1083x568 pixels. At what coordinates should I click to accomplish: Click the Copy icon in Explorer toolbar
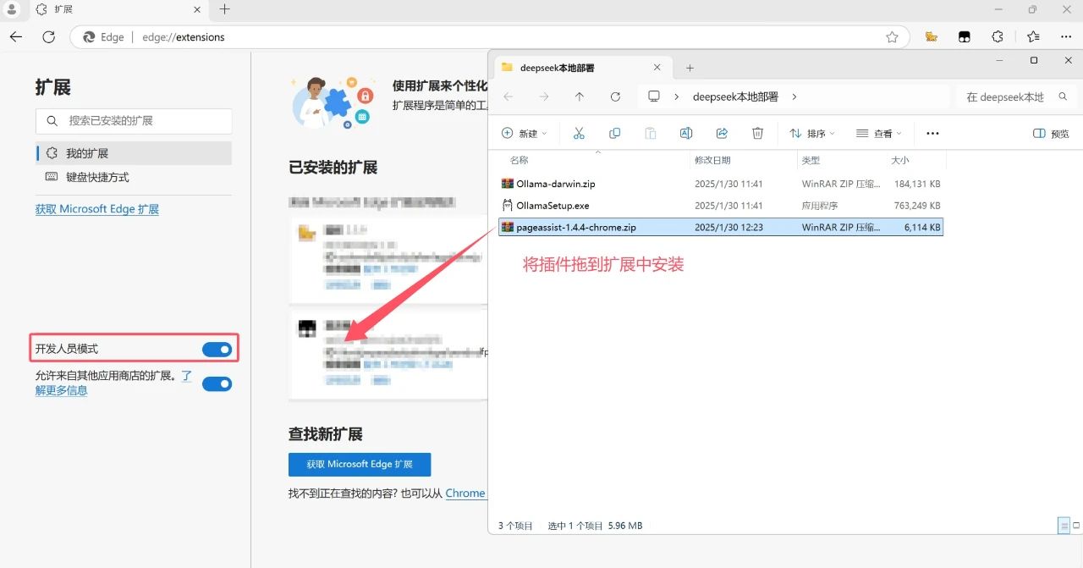[x=615, y=133]
